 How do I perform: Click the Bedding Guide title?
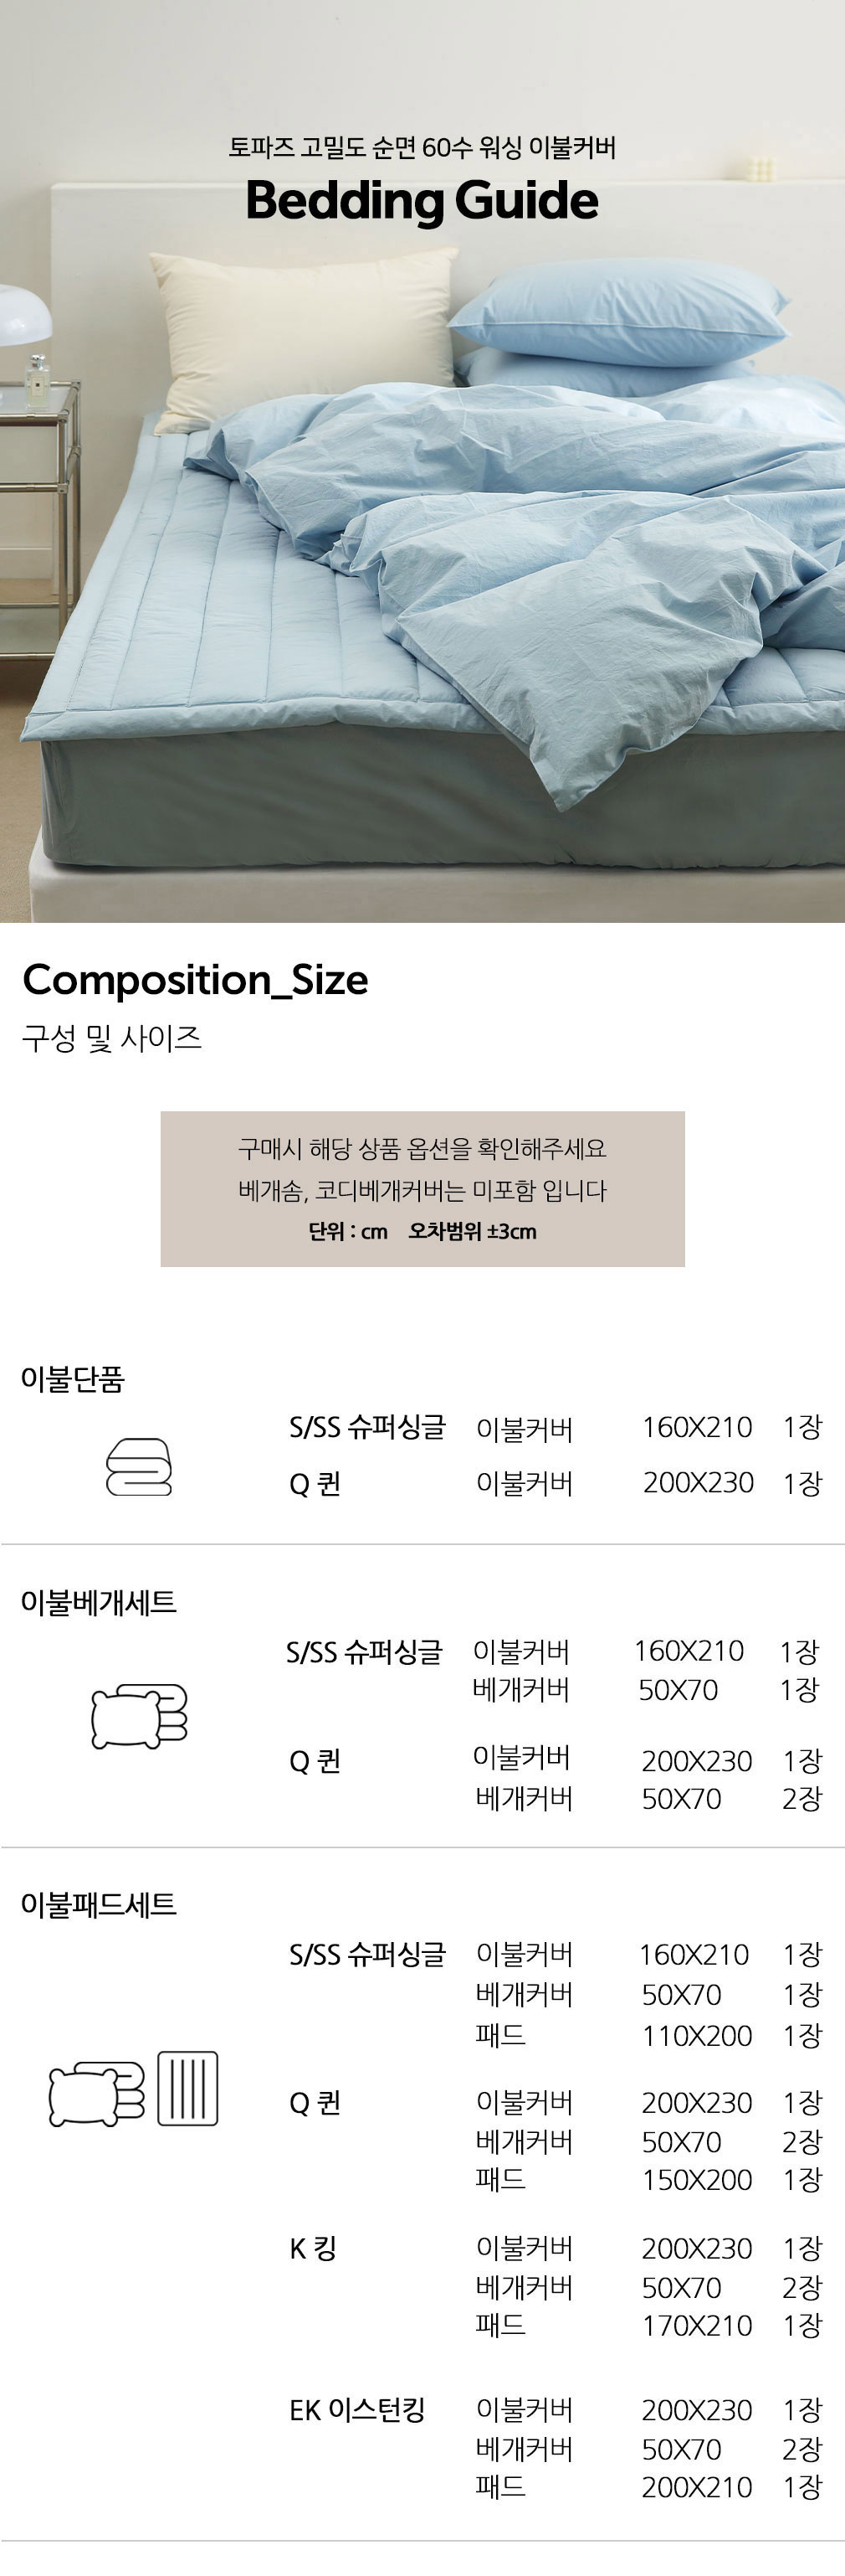tap(422, 200)
